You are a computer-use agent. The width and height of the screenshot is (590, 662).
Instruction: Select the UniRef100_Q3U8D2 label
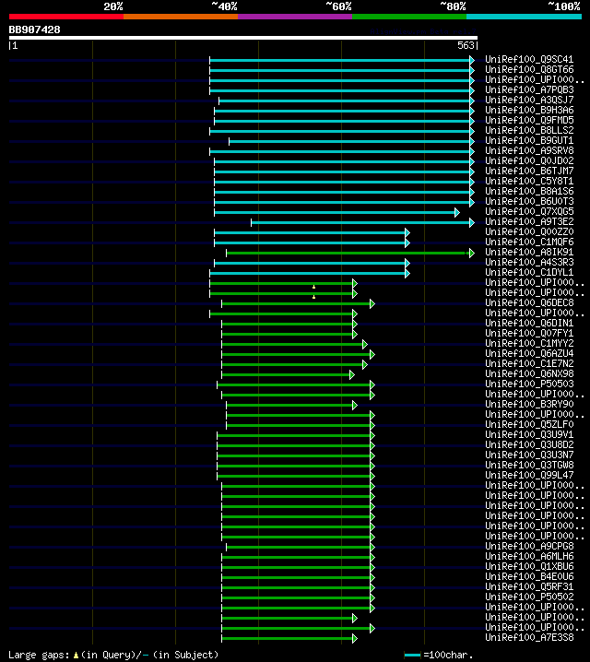(x=529, y=444)
